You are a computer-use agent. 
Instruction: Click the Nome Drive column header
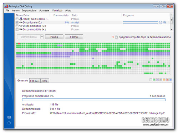click(x=22, y=15)
